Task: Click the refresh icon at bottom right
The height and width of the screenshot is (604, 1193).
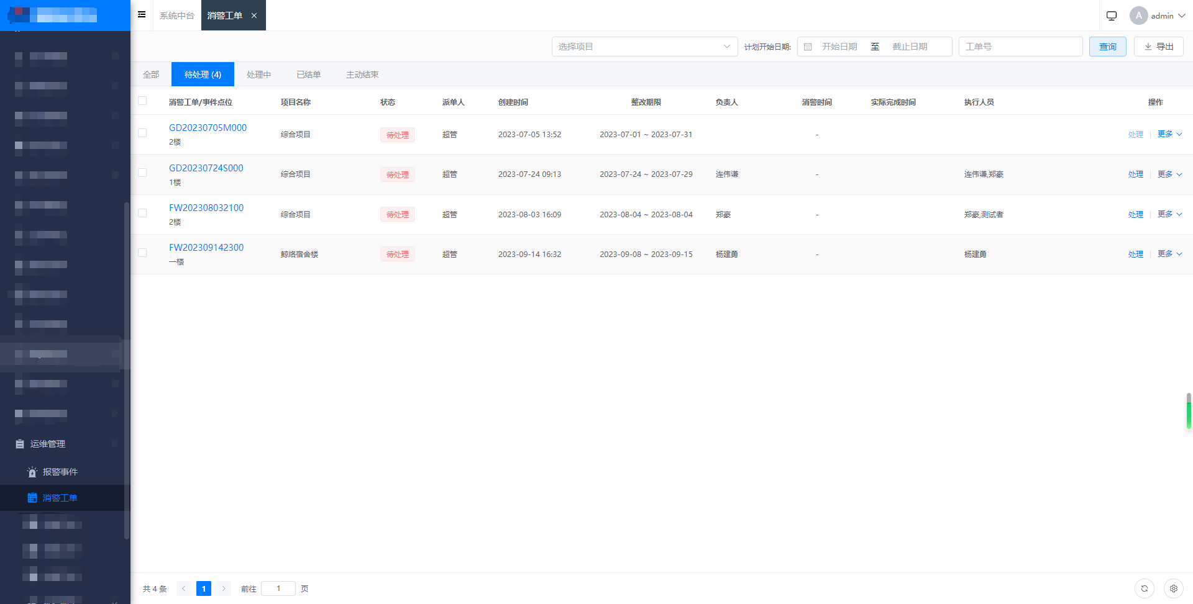Action: [x=1144, y=588]
